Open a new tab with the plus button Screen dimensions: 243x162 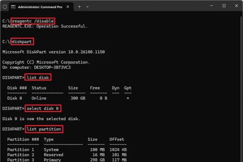pos(79,7)
